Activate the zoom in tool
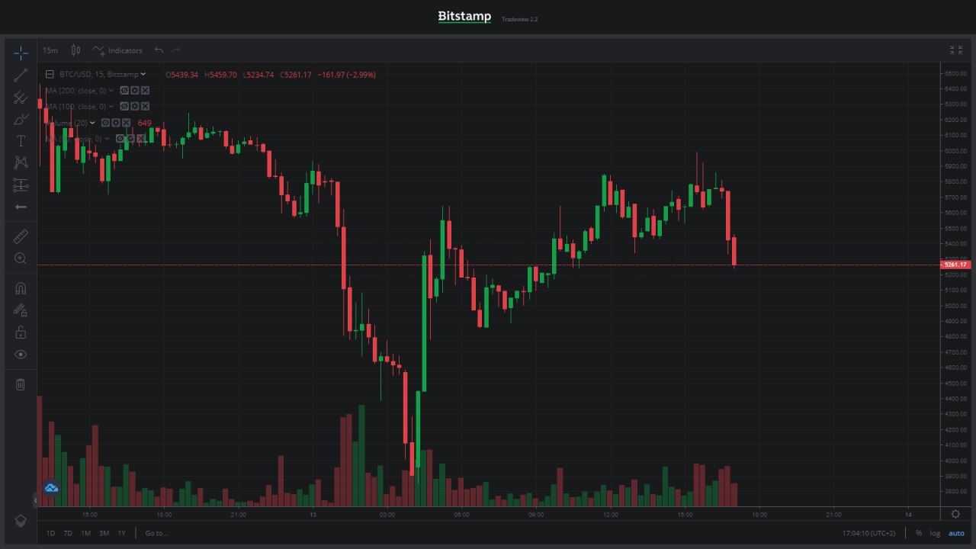 coord(21,259)
